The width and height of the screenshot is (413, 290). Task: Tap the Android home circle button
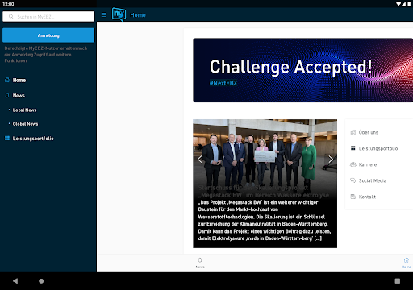(x=41, y=281)
